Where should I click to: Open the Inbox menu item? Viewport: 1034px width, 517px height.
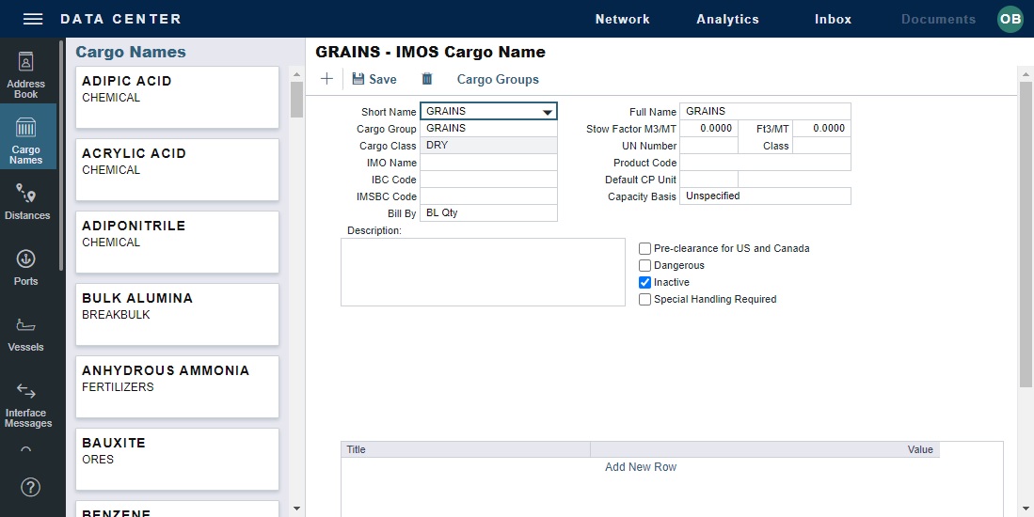click(833, 19)
